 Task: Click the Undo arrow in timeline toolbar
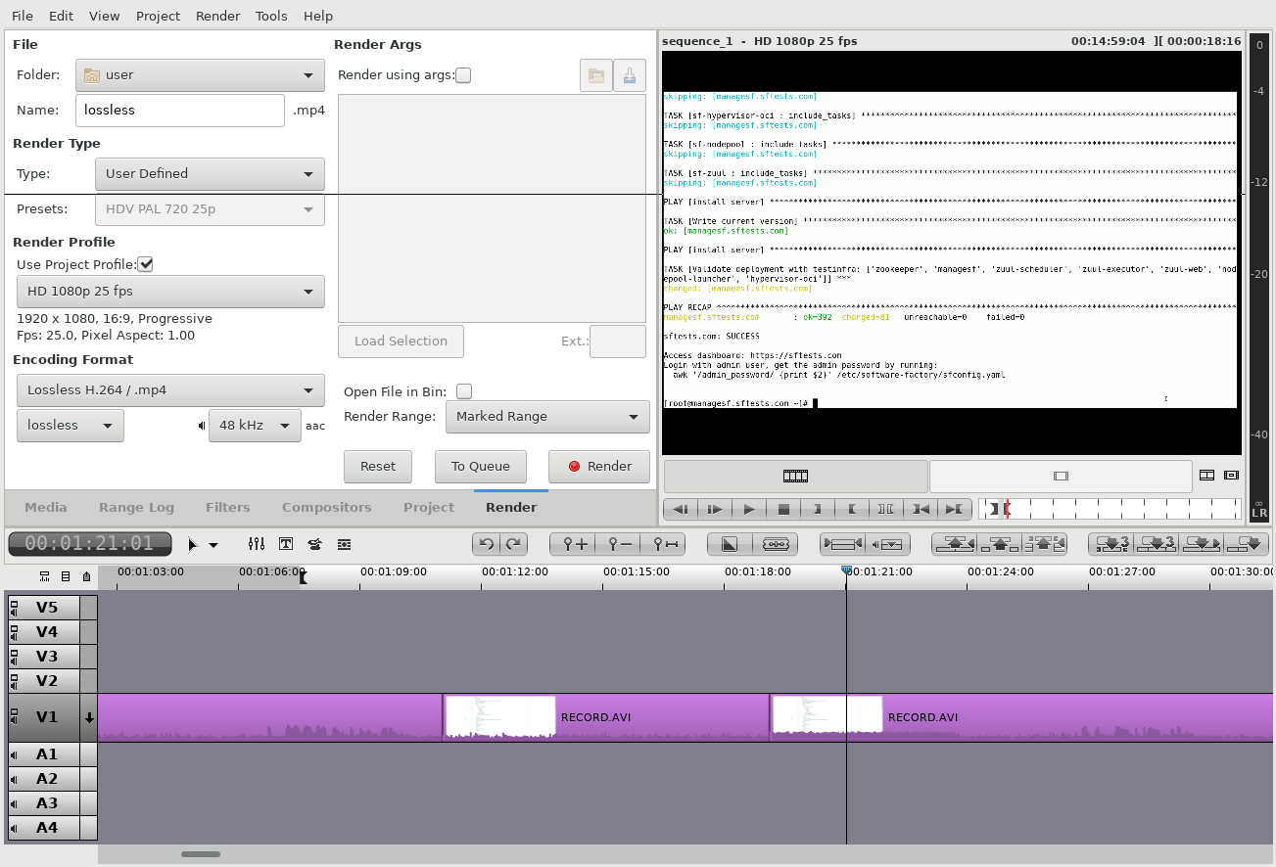[486, 544]
